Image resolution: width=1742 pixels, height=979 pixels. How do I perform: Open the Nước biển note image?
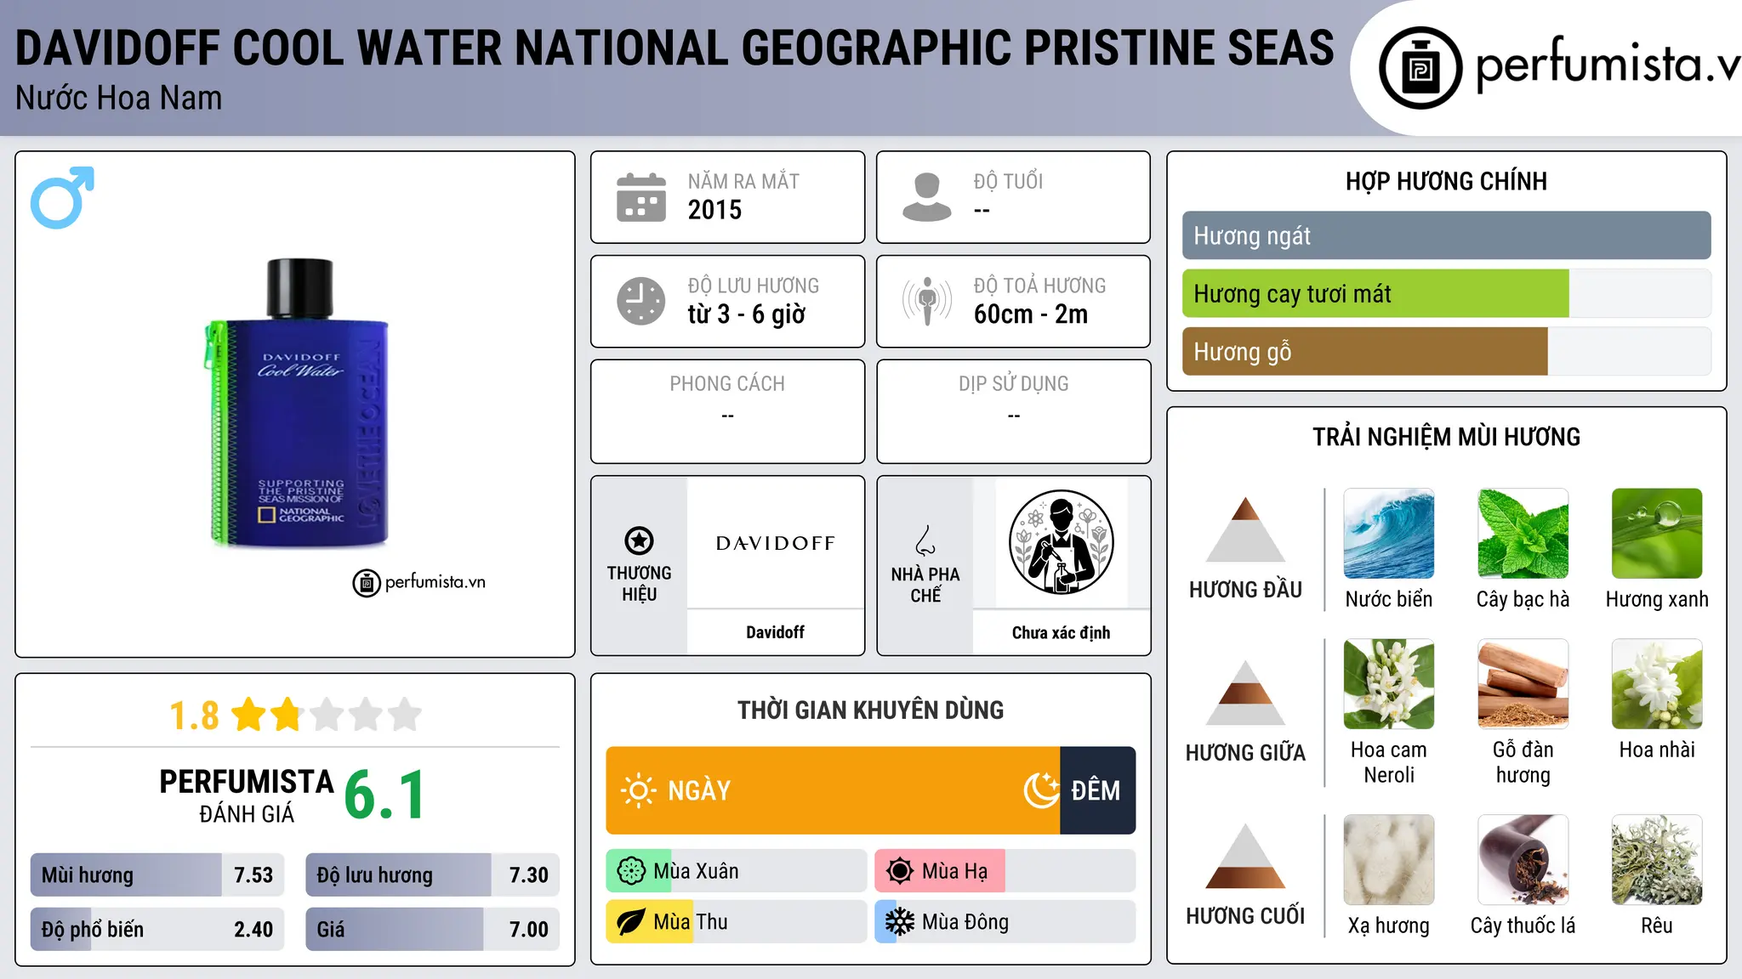pos(1389,534)
